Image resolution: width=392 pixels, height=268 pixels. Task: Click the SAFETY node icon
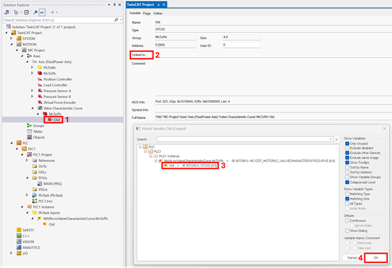point(19,230)
